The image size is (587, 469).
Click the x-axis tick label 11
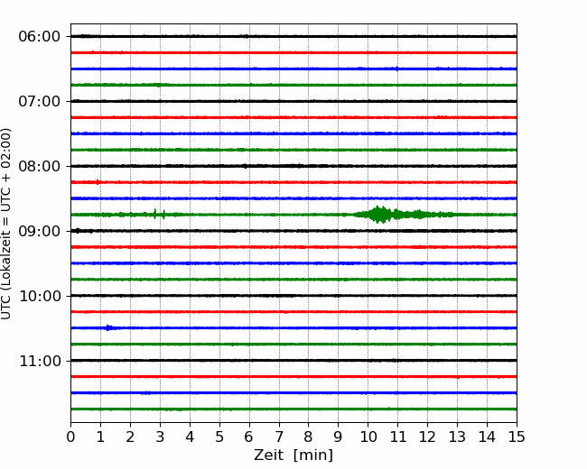(397, 437)
